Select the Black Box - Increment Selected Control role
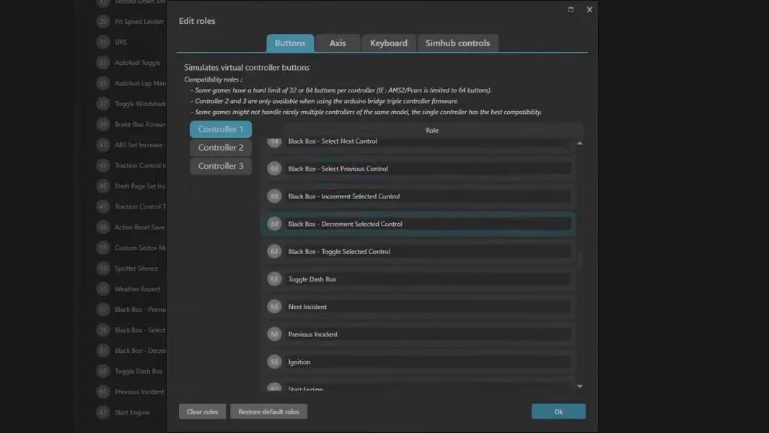The height and width of the screenshot is (433, 769). click(429, 196)
